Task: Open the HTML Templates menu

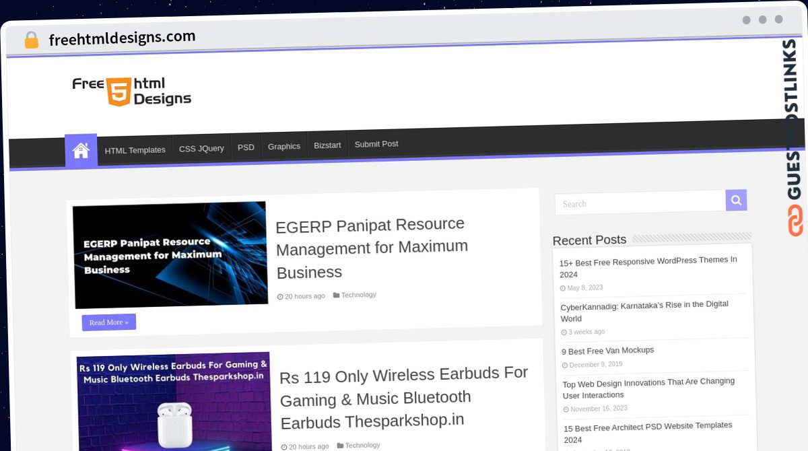Action: (x=135, y=150)
